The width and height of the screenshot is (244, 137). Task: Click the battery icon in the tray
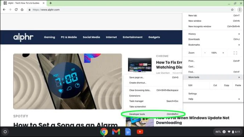[233, 132]
